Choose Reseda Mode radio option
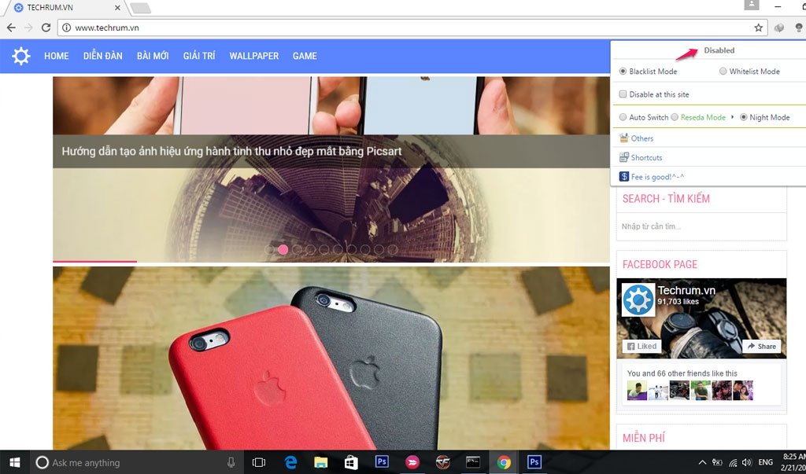Image resolution: width=806 pixels, height=474 pixels. click(675, 117)
